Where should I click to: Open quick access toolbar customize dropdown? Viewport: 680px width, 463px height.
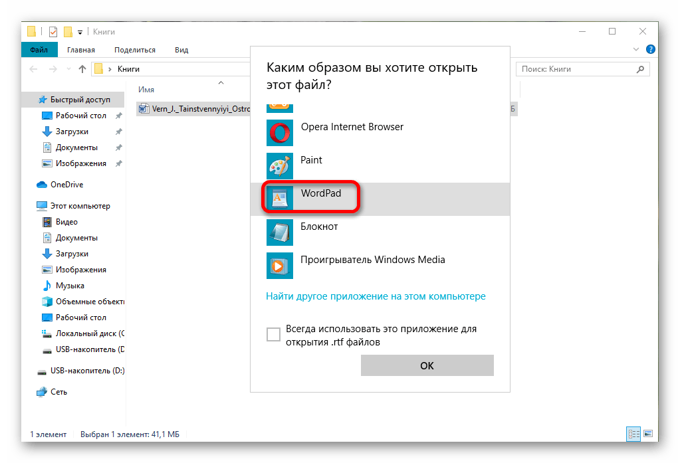click(80, 32)
